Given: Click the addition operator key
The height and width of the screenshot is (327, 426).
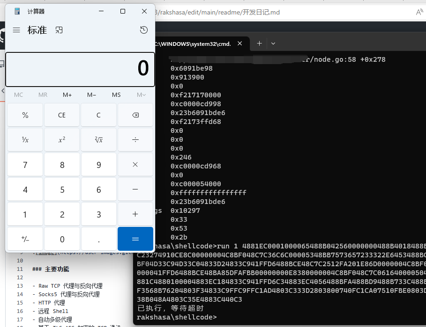Looking at the screenshot, I should point(135,214).
